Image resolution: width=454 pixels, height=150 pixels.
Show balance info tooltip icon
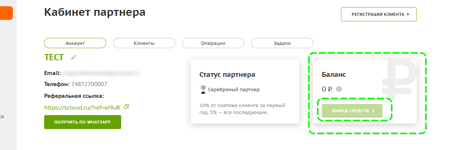(x=339, y=89)
